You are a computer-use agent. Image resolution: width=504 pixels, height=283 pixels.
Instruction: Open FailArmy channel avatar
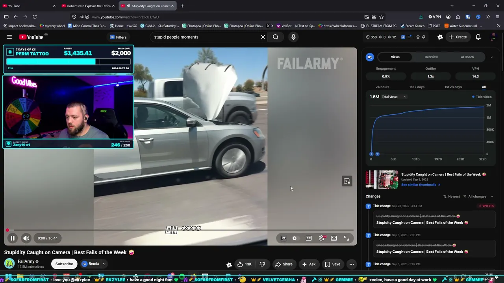[9, 263]
